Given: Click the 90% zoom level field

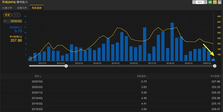Looking at the screenshot, I should coord(200,2).
